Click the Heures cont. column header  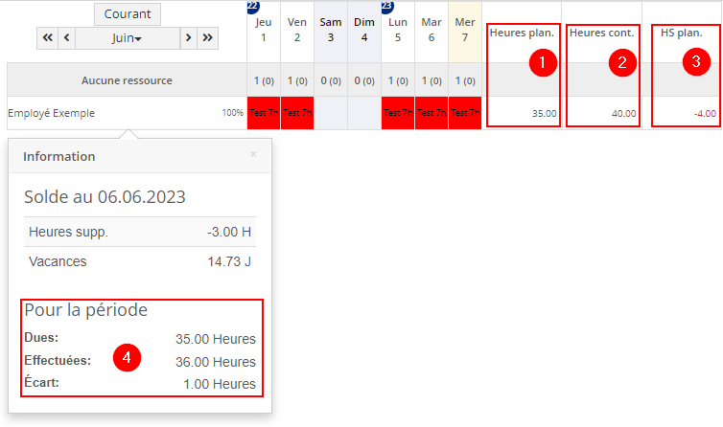[601, 34]
